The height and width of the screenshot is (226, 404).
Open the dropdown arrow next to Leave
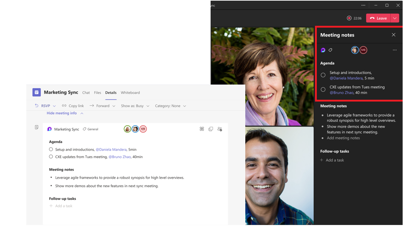click(395, 18)
